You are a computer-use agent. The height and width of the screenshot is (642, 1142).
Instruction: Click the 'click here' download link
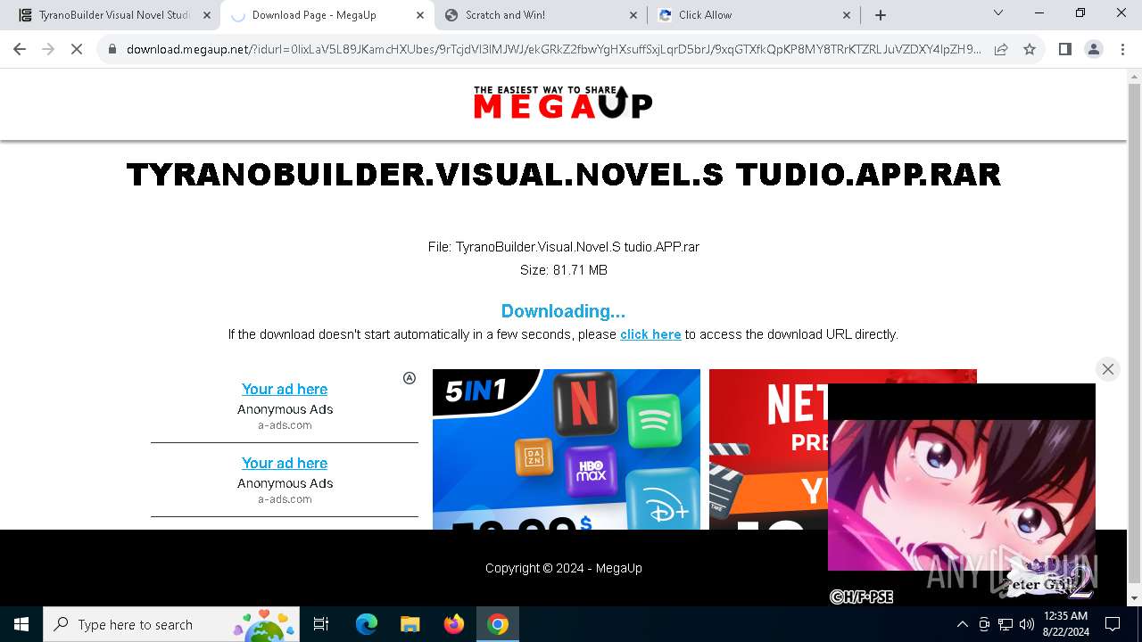(650, 334)
